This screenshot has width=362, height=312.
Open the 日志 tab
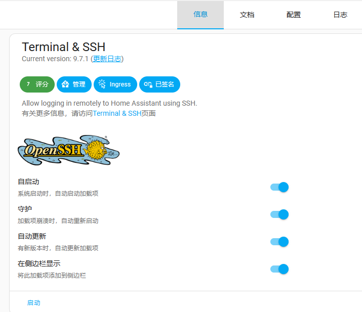pyautogui.click(x=340, y=15)
